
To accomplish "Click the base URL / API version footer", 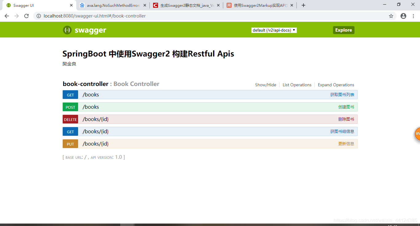I will tap(94, 157).
